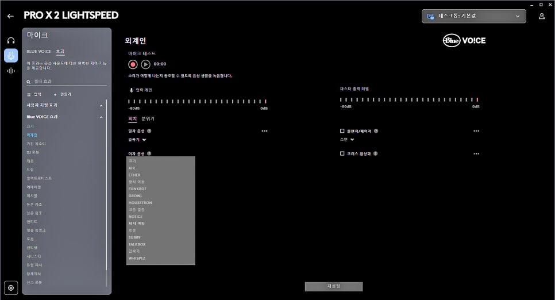
Task: Click the microphone icon beside 입력 게인
Action: click(x=132, y=90)
